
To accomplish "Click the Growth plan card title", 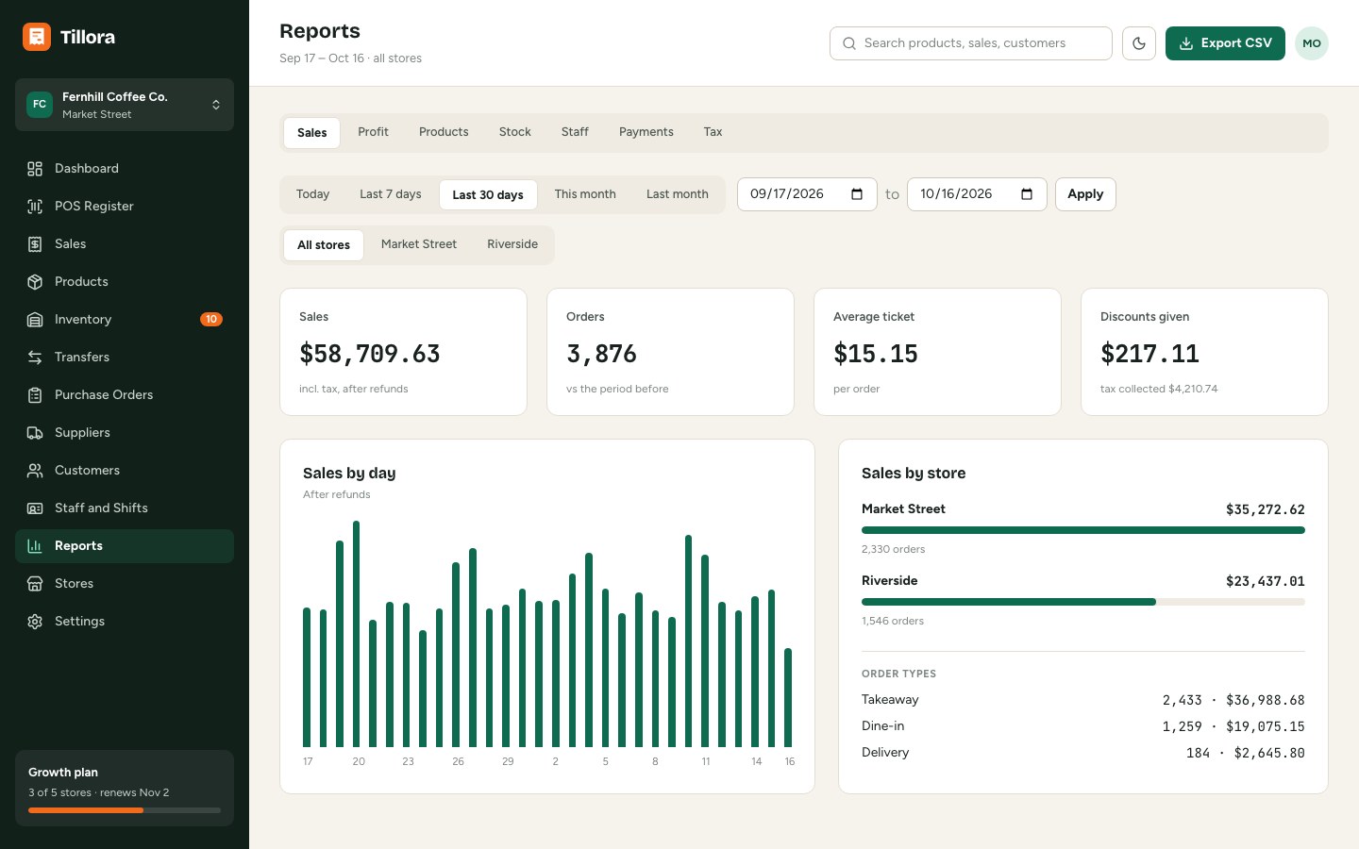I will (63, 773).
